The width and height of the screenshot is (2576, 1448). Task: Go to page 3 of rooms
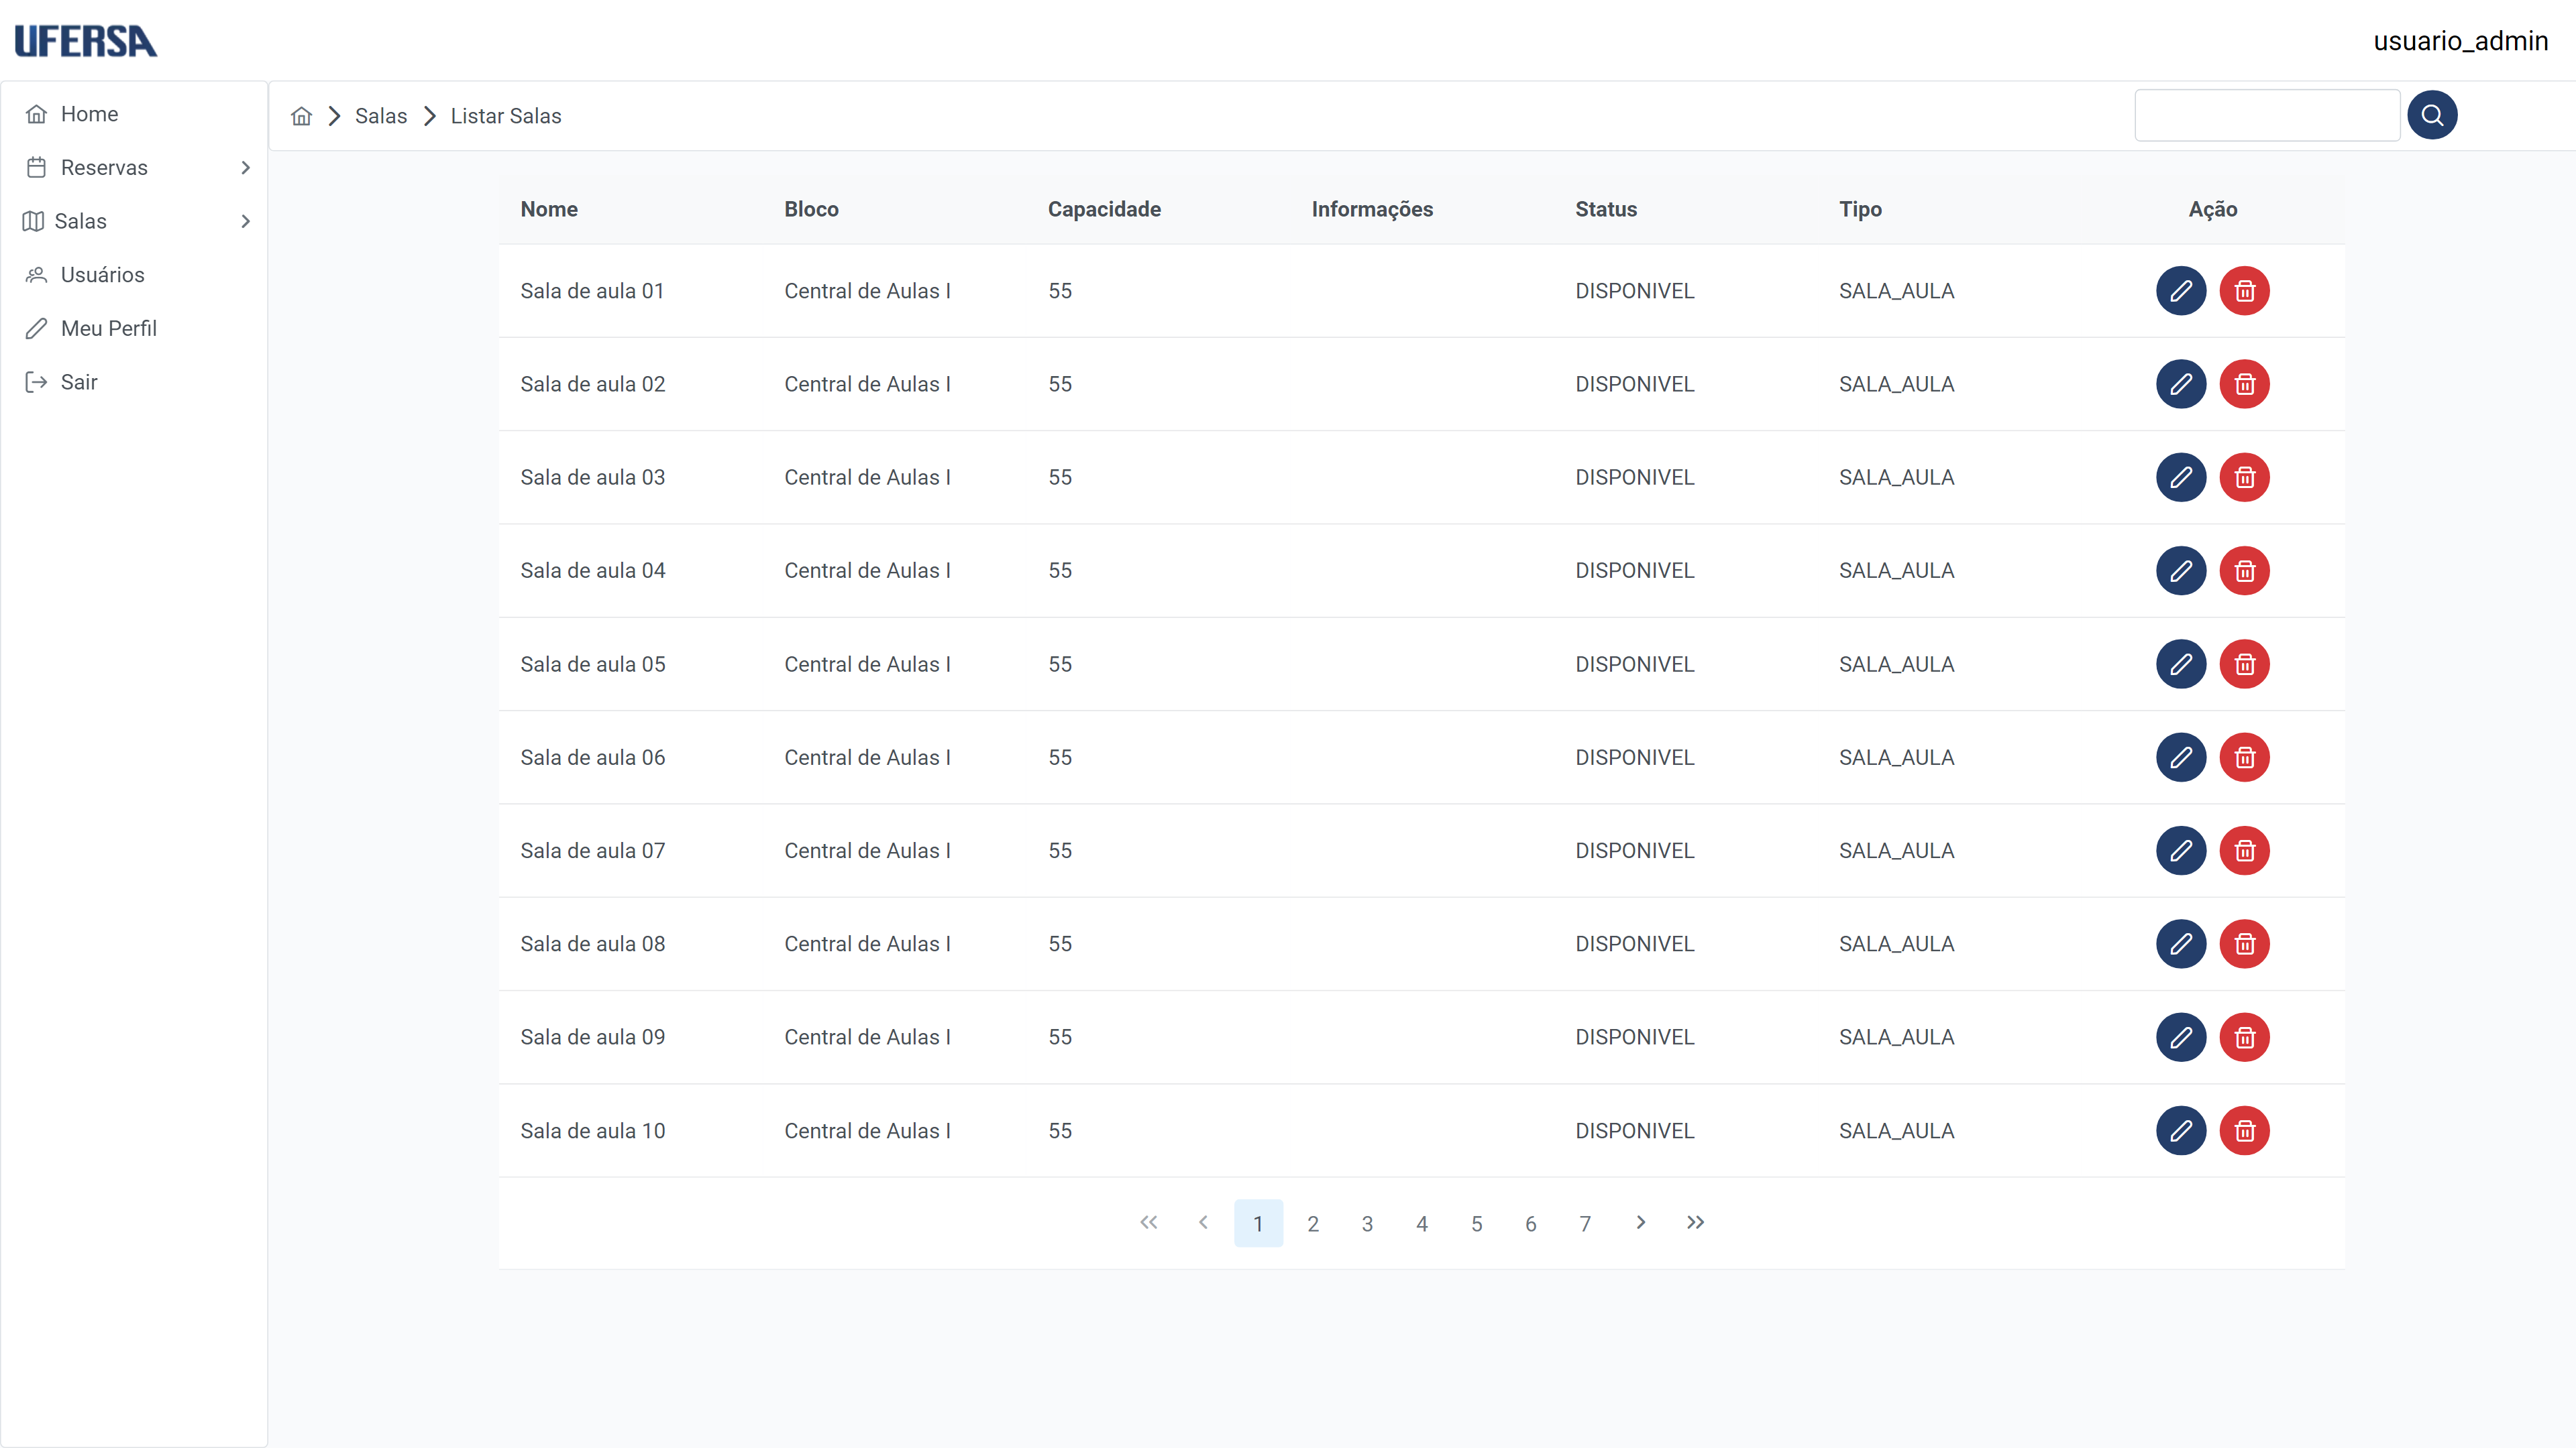1367,1223
